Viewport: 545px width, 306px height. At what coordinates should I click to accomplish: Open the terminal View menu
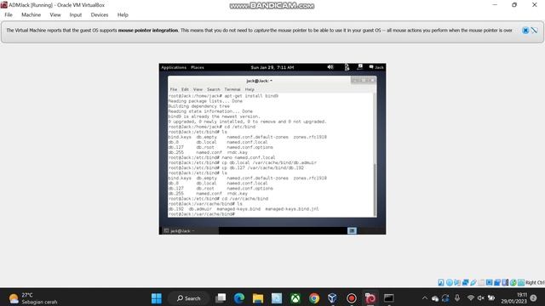[198, 89]
